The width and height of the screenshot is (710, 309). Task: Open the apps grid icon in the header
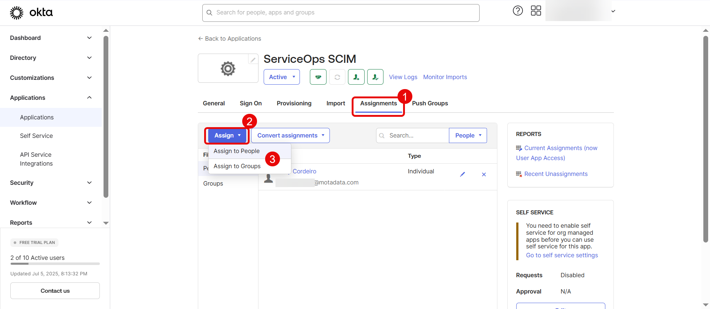tap(536, 11)
